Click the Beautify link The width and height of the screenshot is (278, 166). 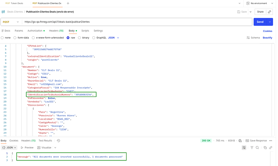click(267, 38)
